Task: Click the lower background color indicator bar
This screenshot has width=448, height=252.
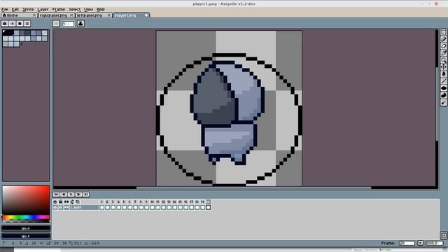Action: click(26, 236)
